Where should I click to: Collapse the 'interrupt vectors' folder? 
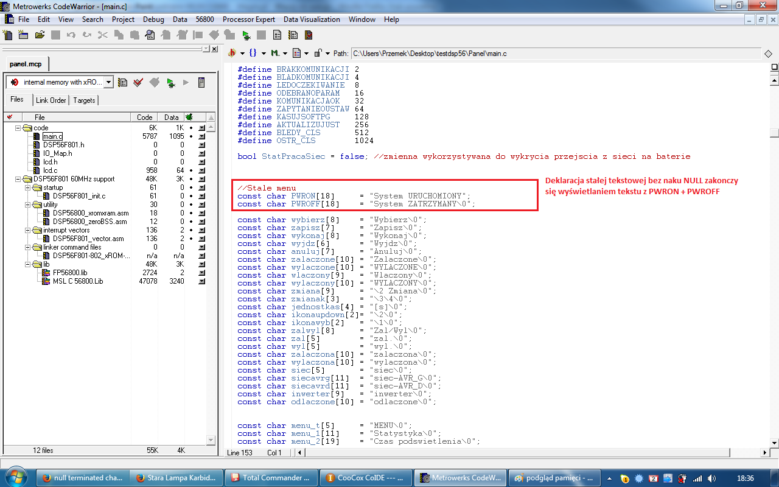pos(28,230)
